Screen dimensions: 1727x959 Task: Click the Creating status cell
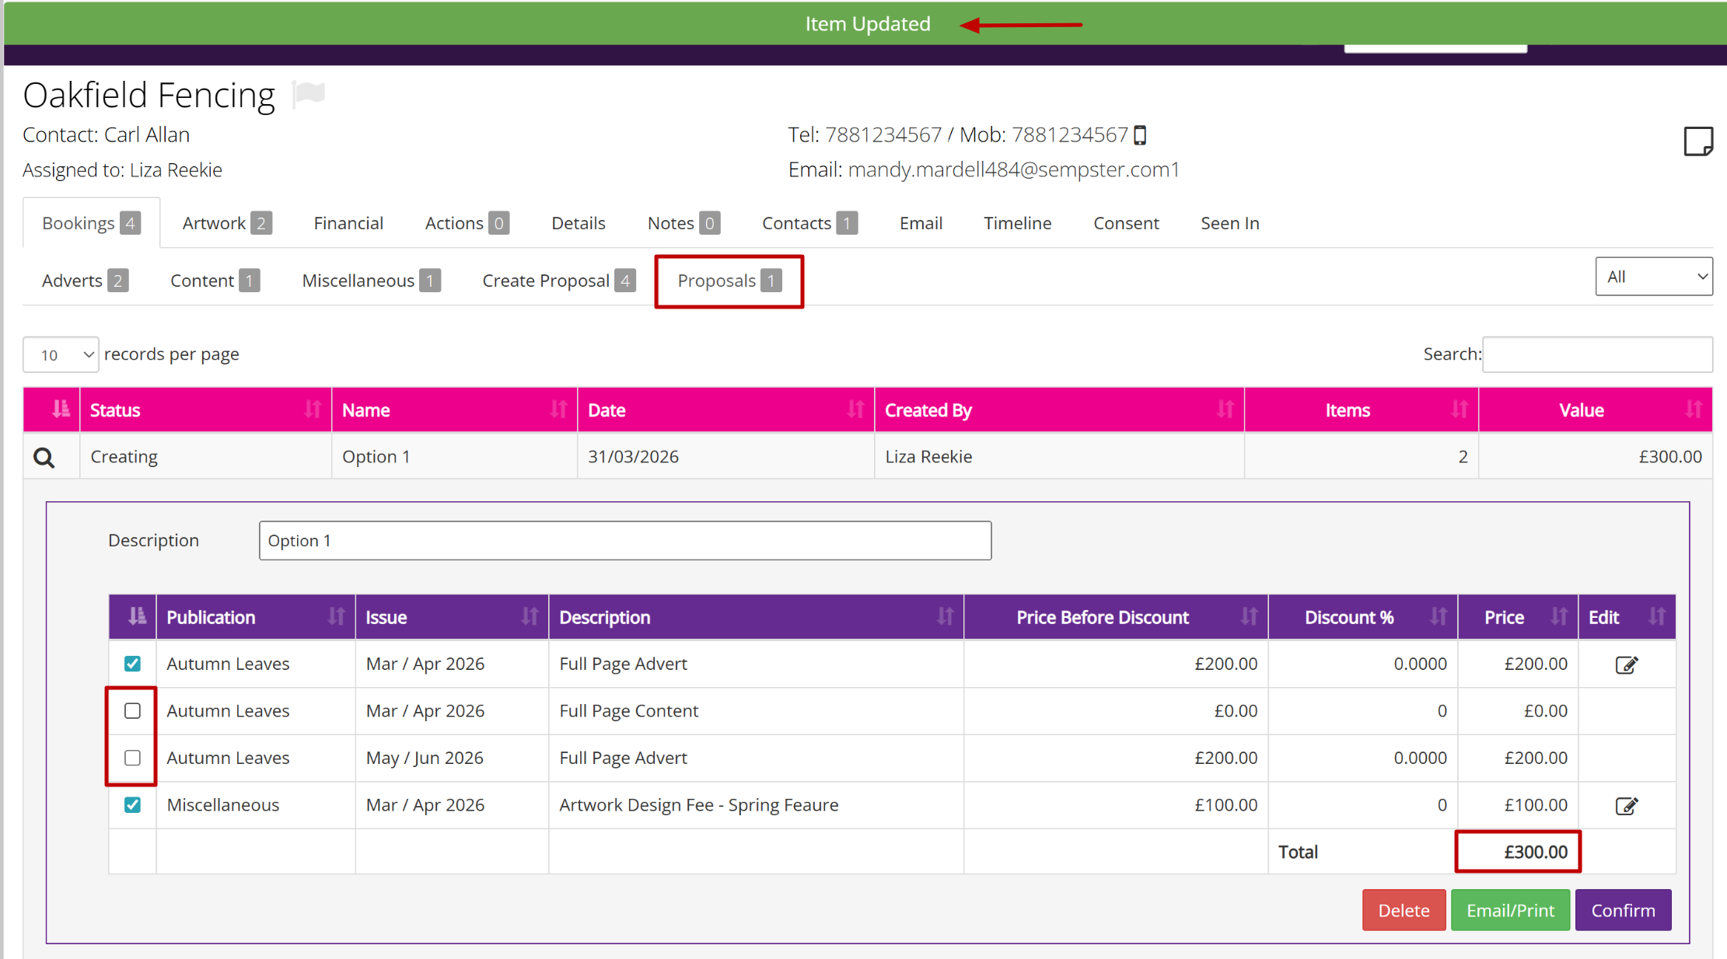[205, 456]
